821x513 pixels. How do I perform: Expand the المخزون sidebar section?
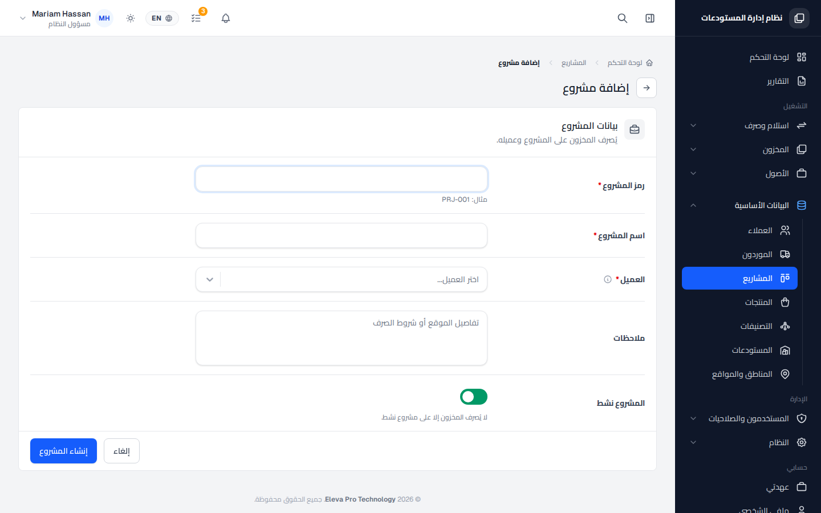tap(748, 149)
